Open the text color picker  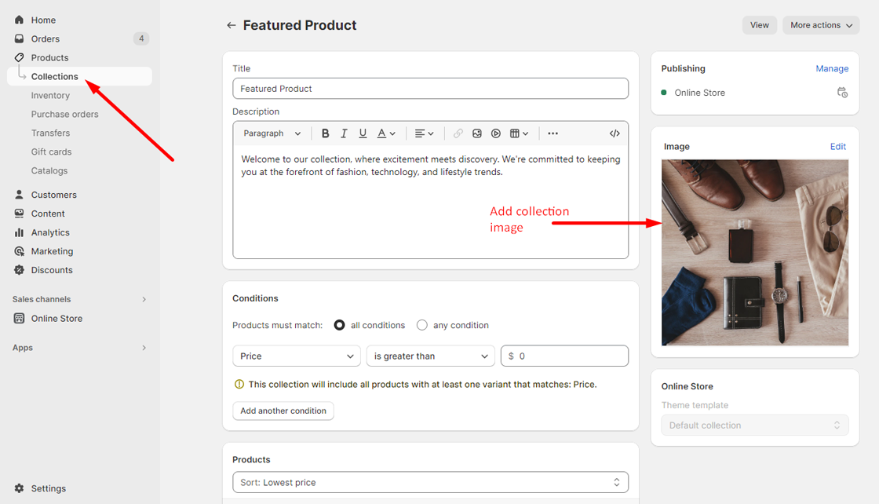point(386,133)
